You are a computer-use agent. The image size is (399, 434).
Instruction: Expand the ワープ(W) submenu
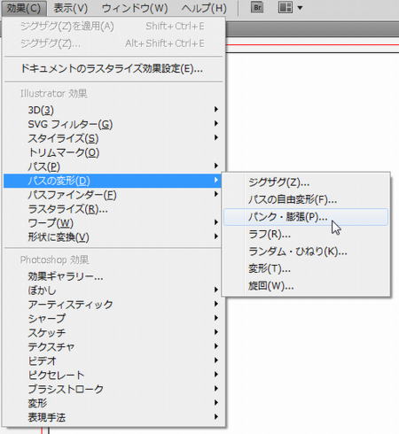(x=113, y=223)
